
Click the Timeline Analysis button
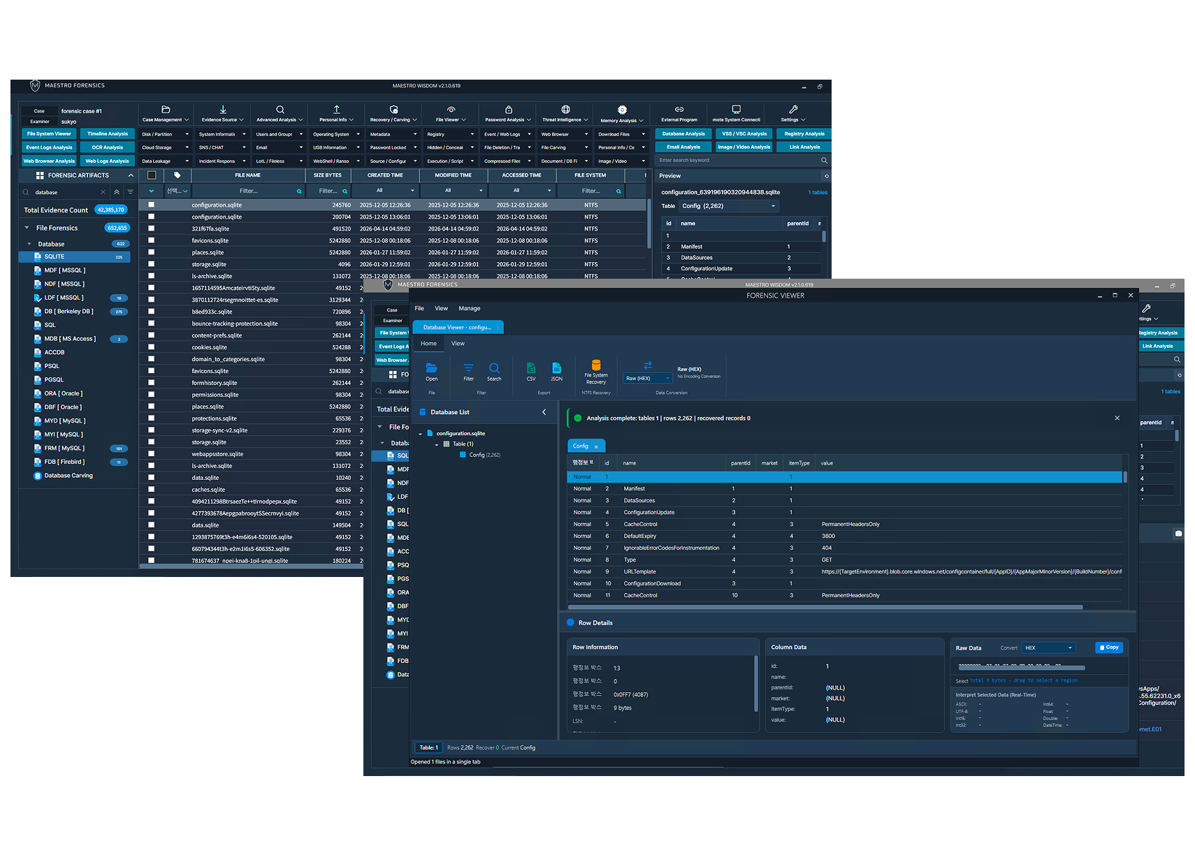pyautogui.click(x=108, y=133)
